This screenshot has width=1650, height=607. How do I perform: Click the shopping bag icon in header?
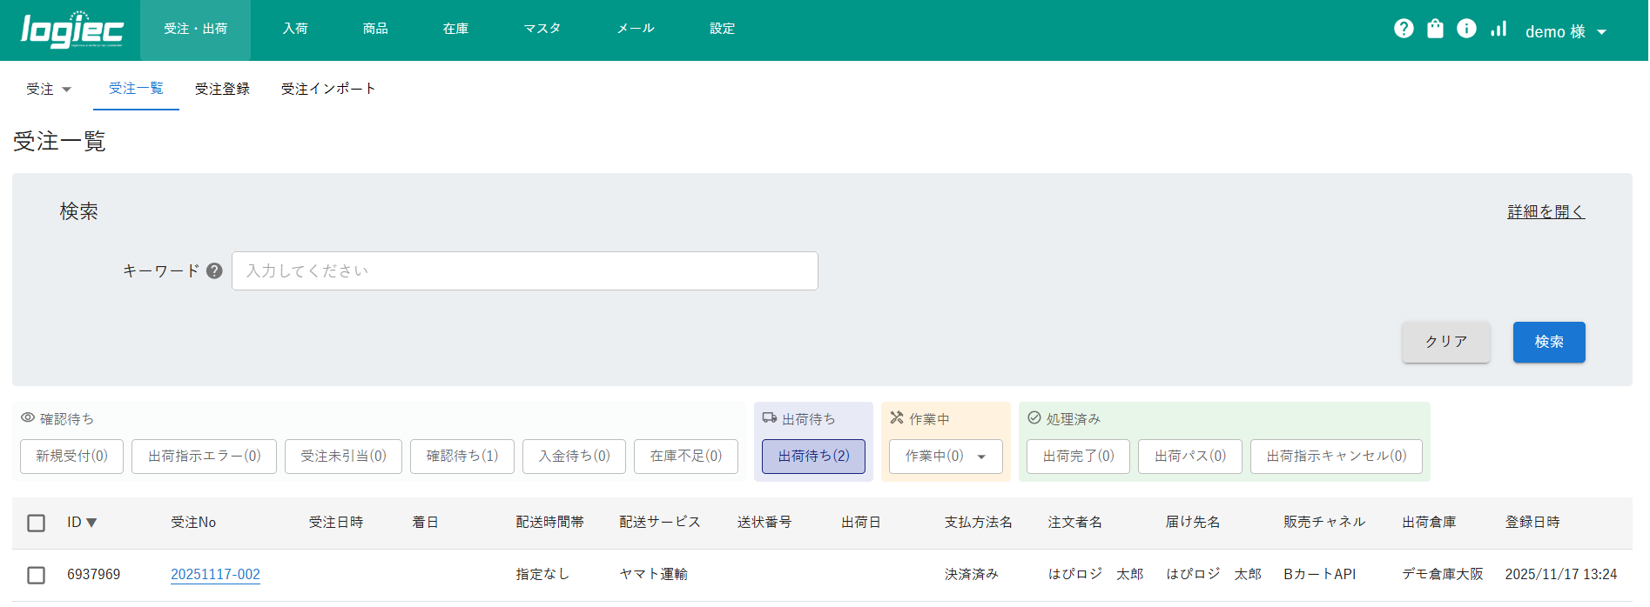point(1435,29)
